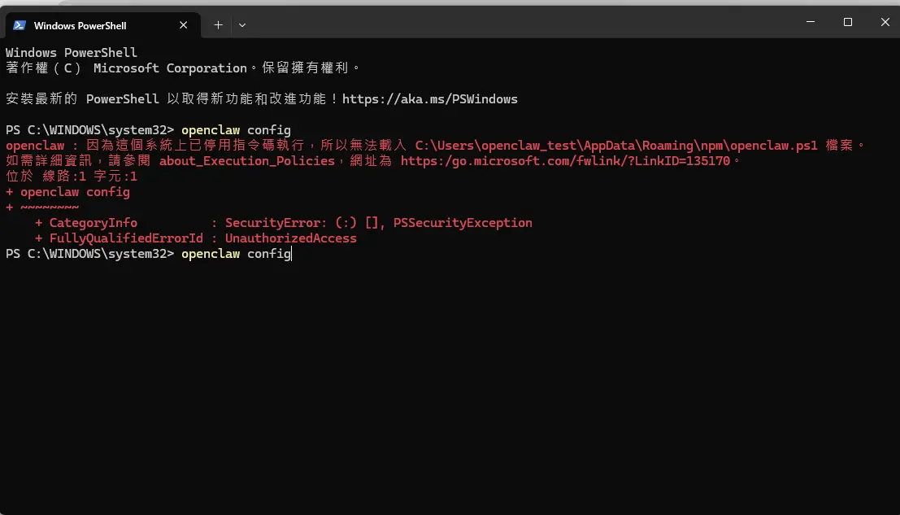This screenshot has width=900, height=515.
Task: Open the new tab dropdown chevron
Action: click(x=241, y=25)
